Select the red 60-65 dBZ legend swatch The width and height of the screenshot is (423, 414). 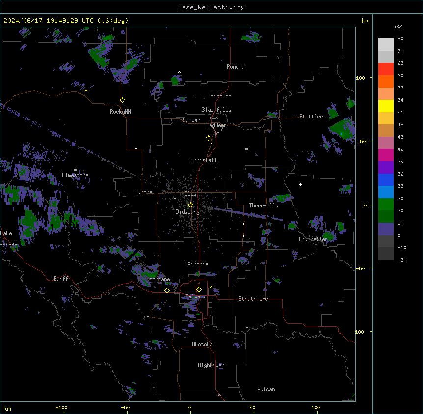386,69
